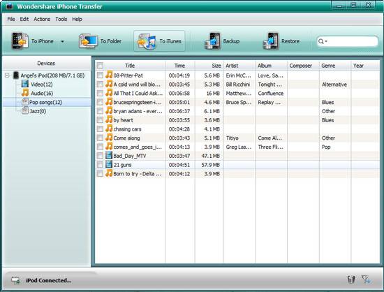
Task: Check the box for Born to try - Delta
Action: 100,173
